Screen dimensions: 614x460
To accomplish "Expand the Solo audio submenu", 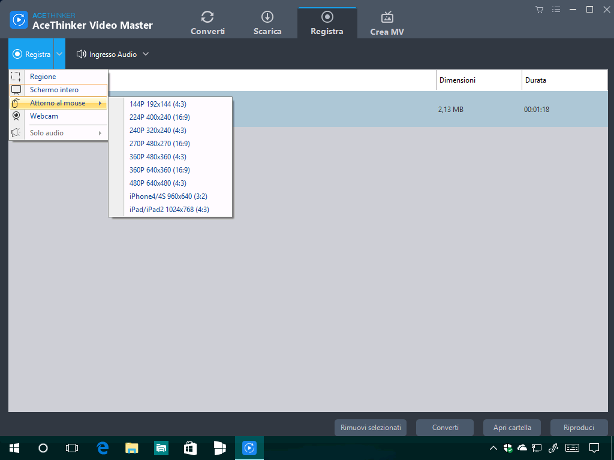I will [x=58, y=133].
